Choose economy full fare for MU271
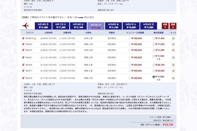 pos(130,71)
